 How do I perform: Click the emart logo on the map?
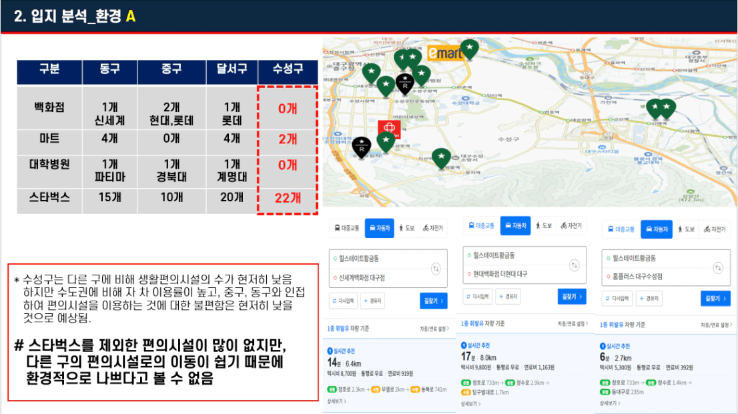click(444, 53)
